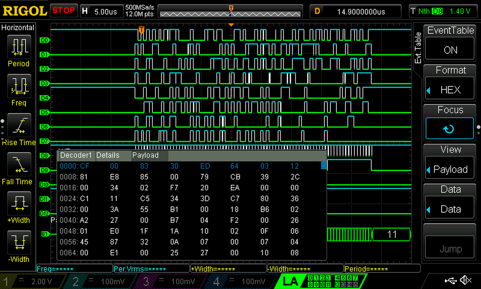The image size is (481, 289).
Task: Click the orange T trigger marker on D0
Action: click(x=141, y=30)
